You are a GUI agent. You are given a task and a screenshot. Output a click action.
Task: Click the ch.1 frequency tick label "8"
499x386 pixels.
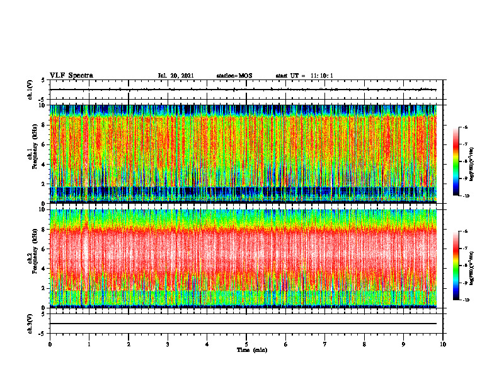tap(44, 125)
